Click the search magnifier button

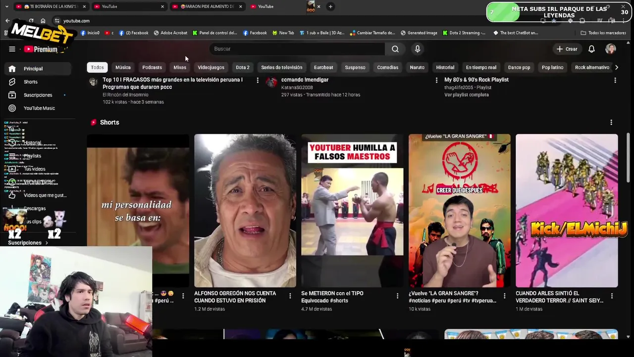point(395,49)
